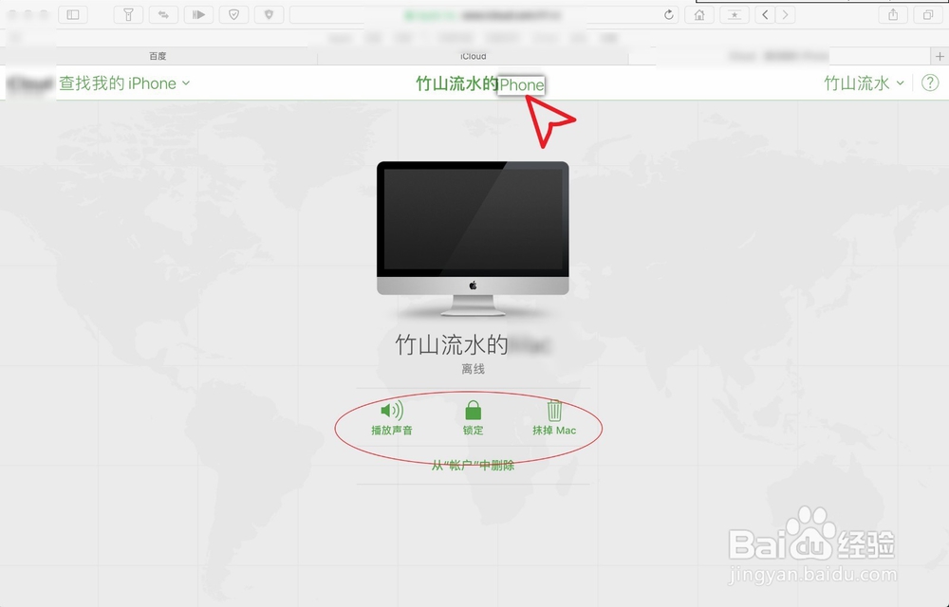Screen dimensions: 949x607
Task: Expand the 竹山流水 account dropdown
Action: [x=863, y=83]
